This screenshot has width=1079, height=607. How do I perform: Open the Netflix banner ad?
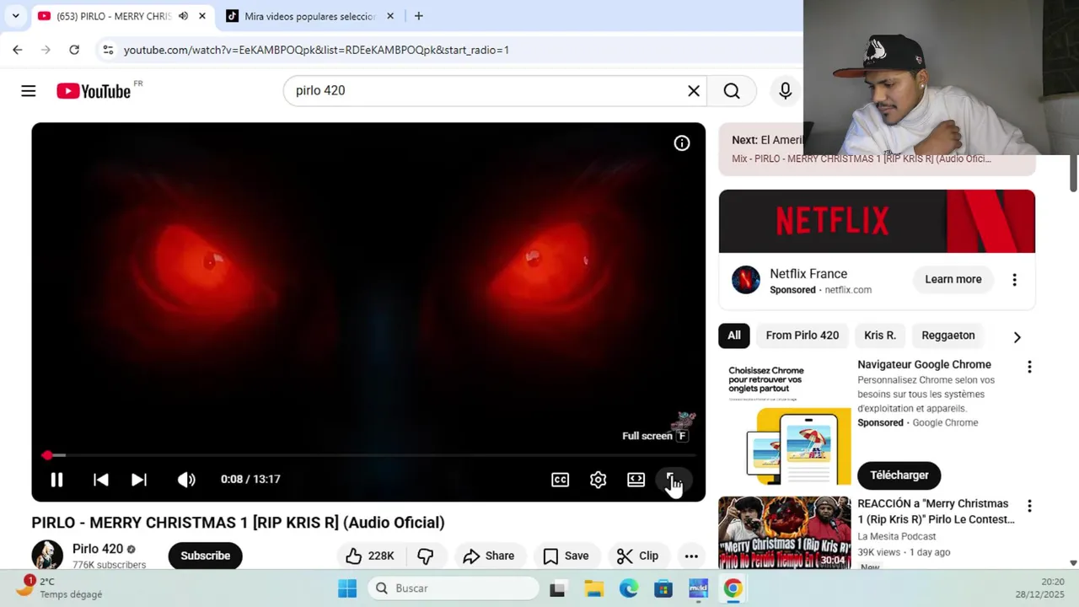click(877, 221)
